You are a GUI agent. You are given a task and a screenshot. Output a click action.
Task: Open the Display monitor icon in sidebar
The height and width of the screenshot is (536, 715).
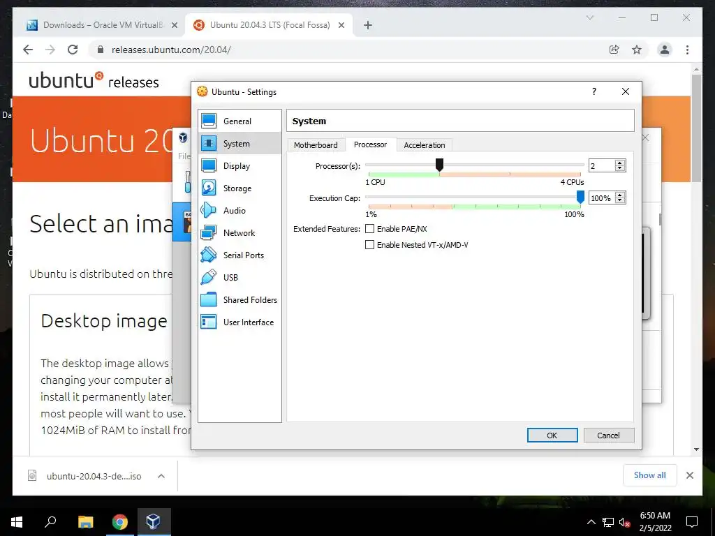(209, 165)
